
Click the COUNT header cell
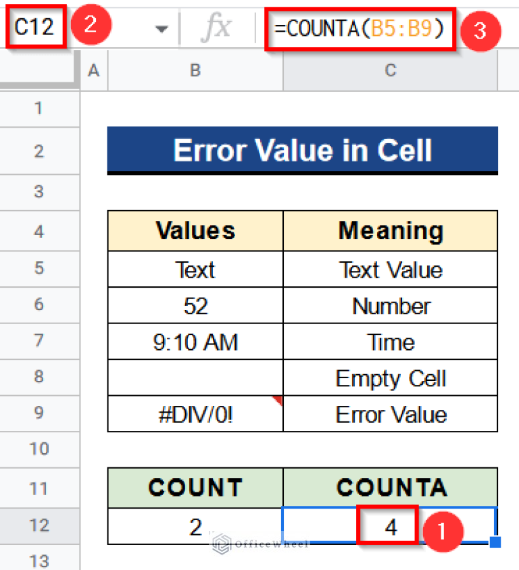[195, 488]
